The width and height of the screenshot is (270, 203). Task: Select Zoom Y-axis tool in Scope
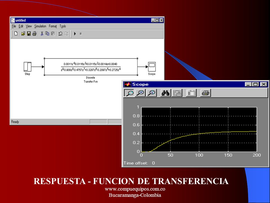[x=151, y=93]
